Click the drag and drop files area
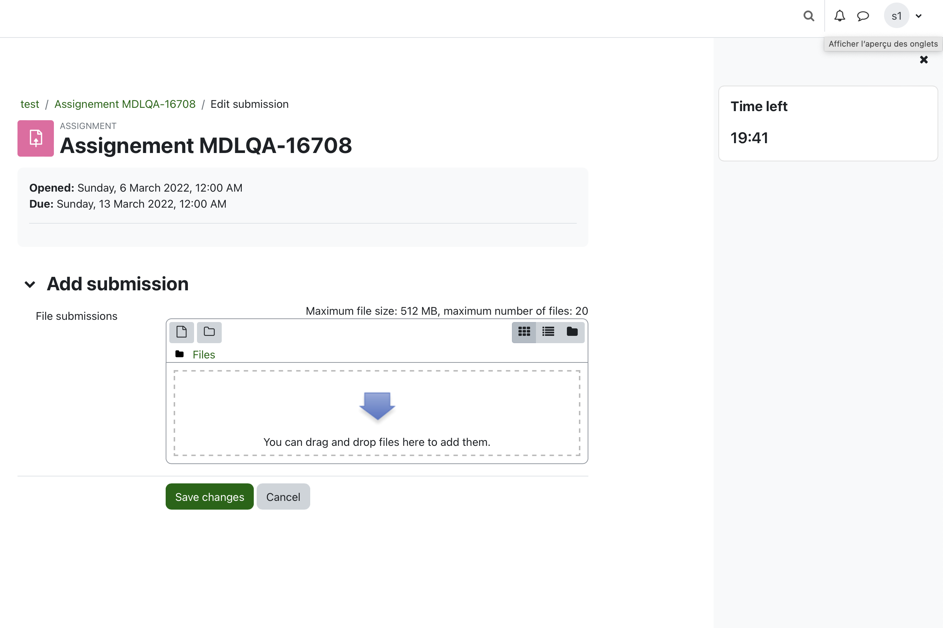Screen dimensions: 943x628 (x=376, y=413)
